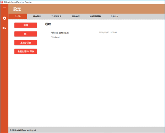Click the 開く button
165x133 pixels.
pyautogui.click(x=26, y=34)
